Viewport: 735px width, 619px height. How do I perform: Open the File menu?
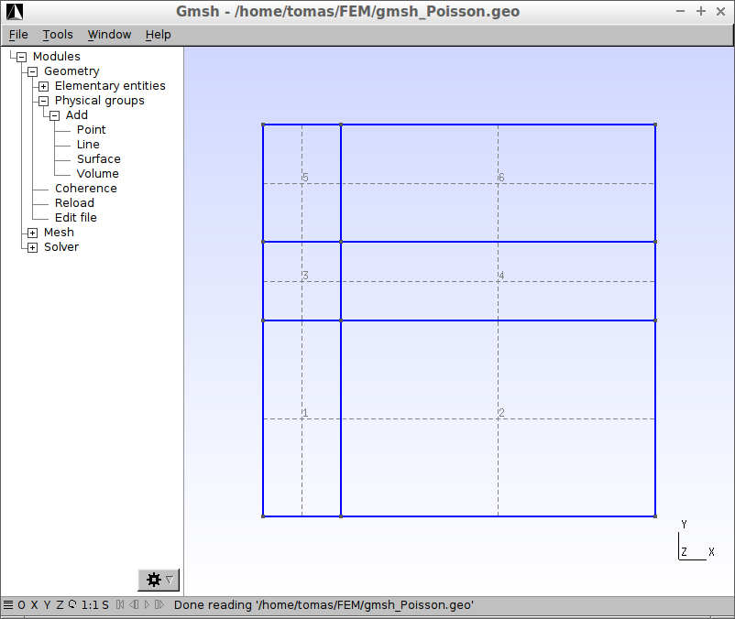18,35
